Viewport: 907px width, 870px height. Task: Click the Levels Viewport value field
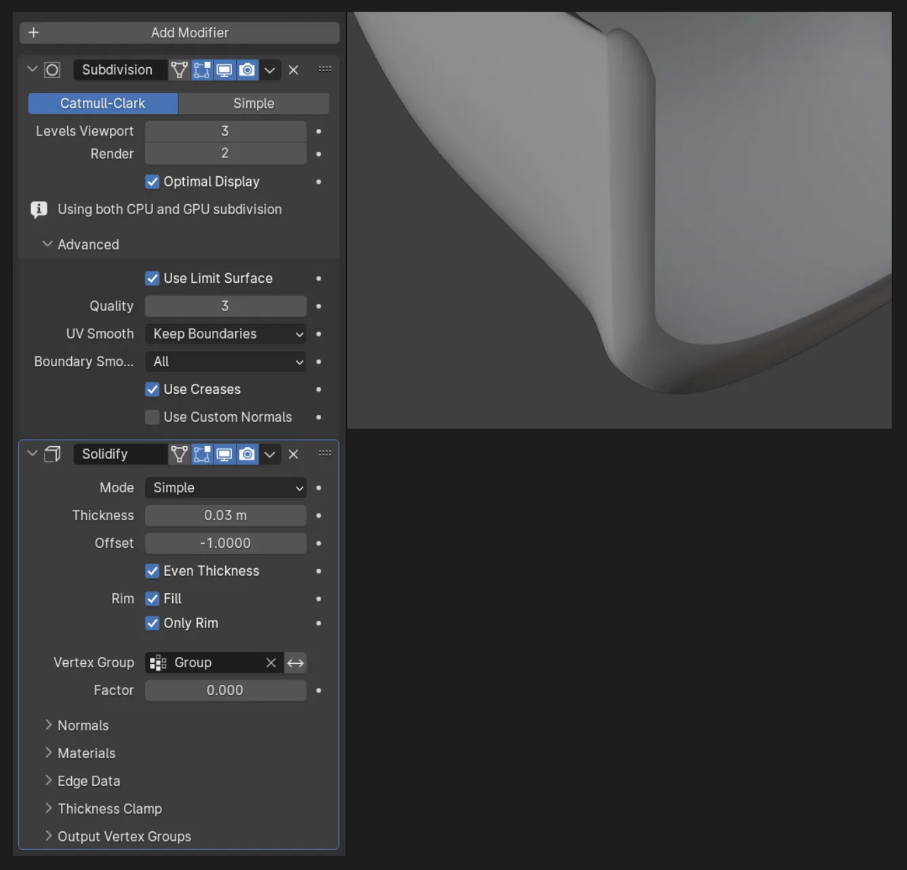click(x=226, y=131)
